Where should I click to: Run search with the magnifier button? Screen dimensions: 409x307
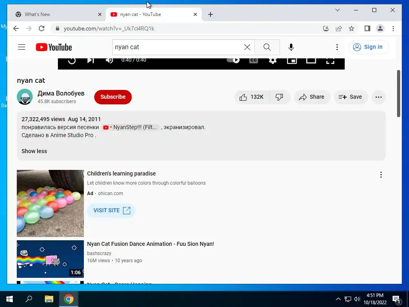coord(267,47)
